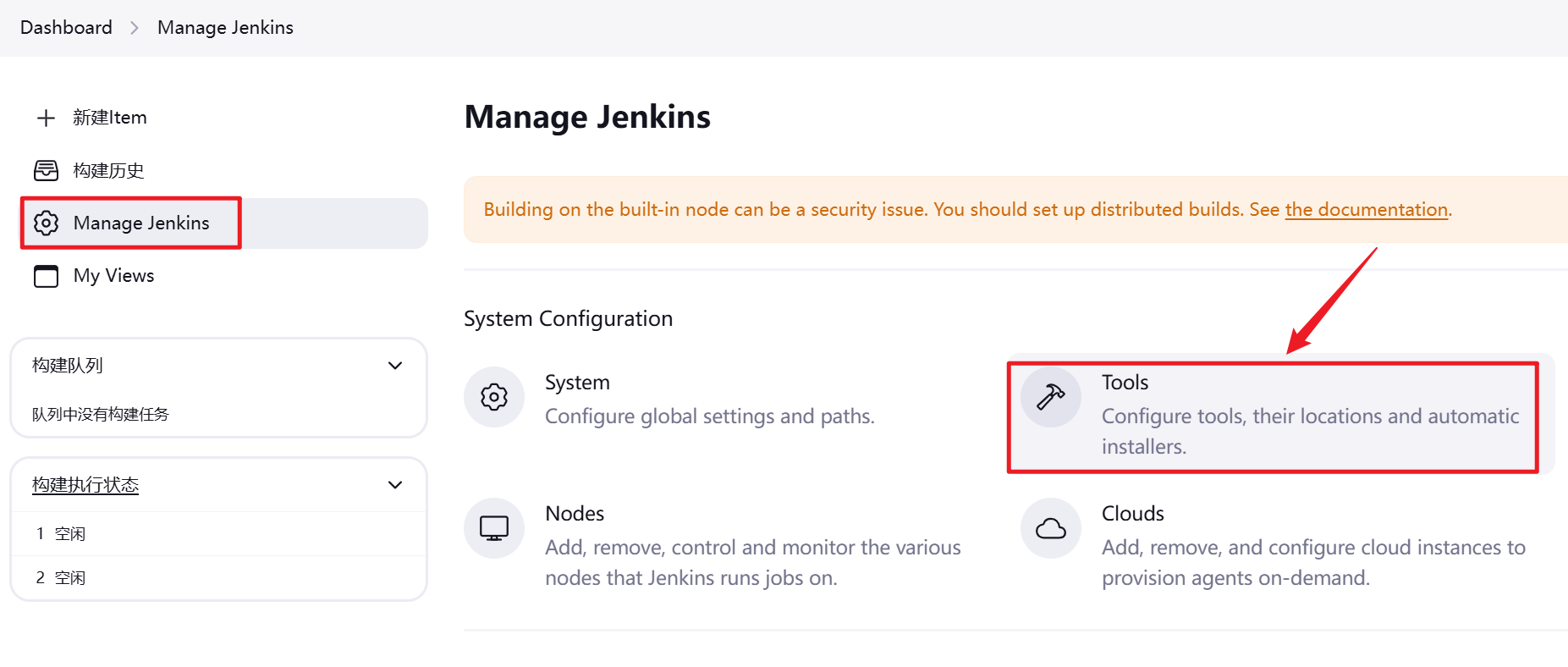
Task: Go to Dashboard breadcrumb
Action: (x=66, y=27)
